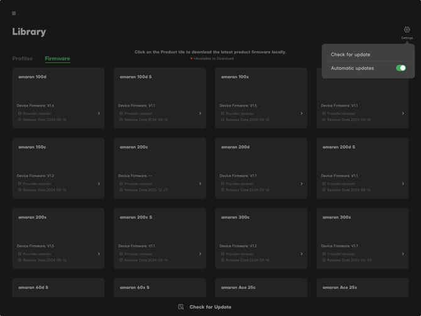Toggle Automatic updates switch off

pyautogui.click(x=401, y=68)
